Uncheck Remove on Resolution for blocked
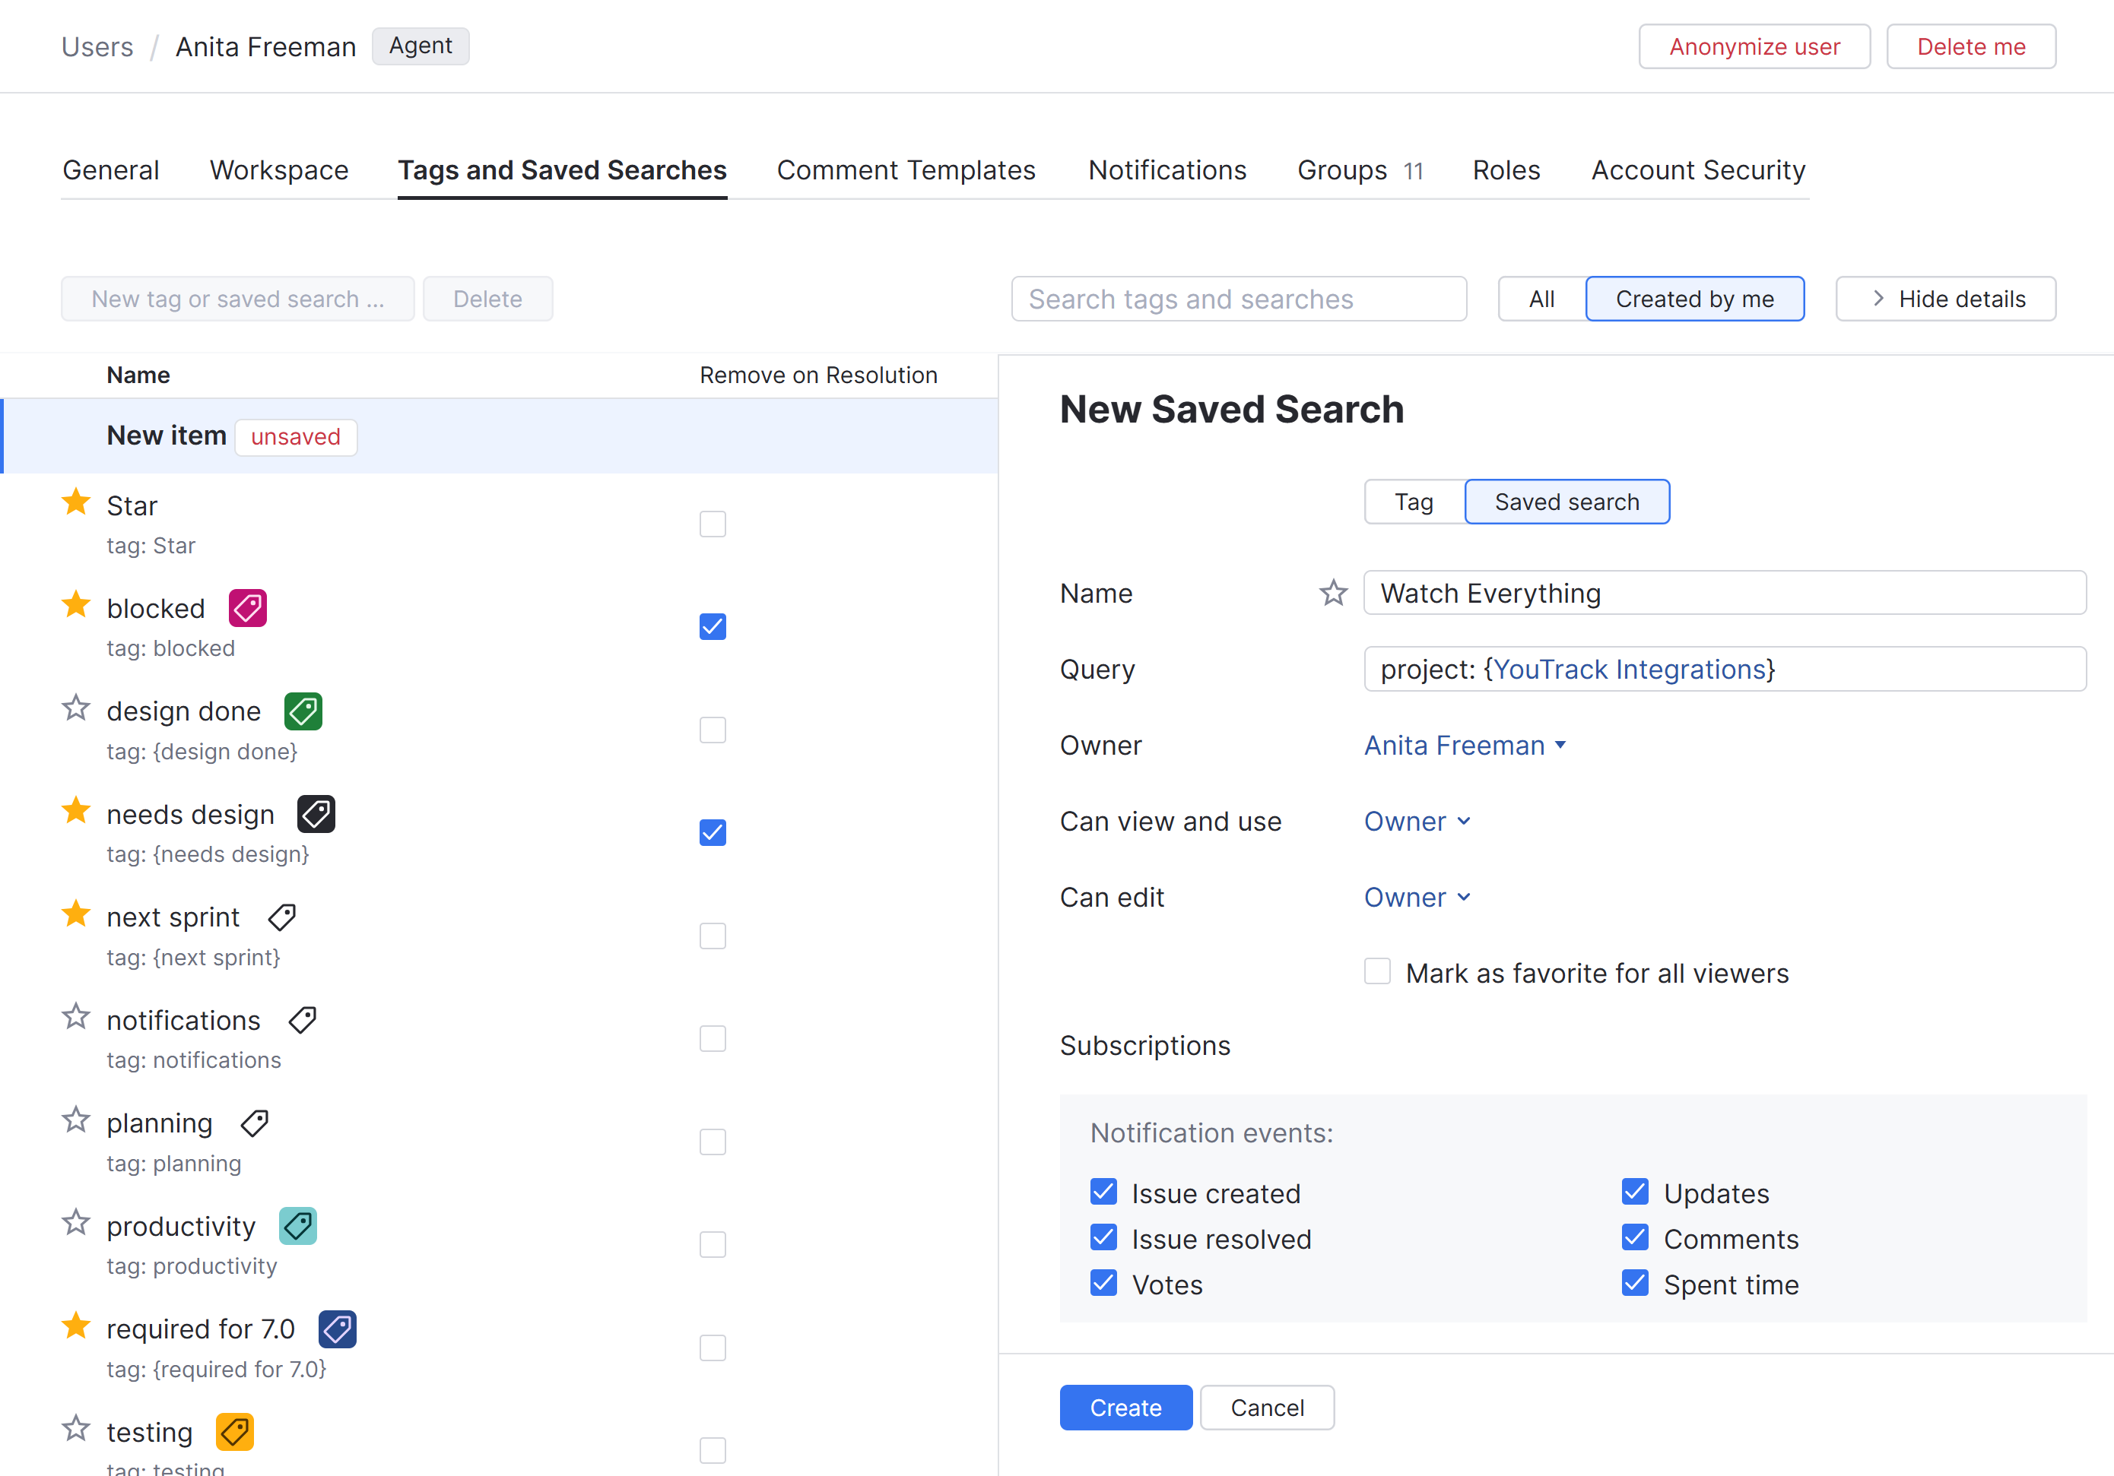The width and height of the screenshot is (2114, 1476). 713,627
